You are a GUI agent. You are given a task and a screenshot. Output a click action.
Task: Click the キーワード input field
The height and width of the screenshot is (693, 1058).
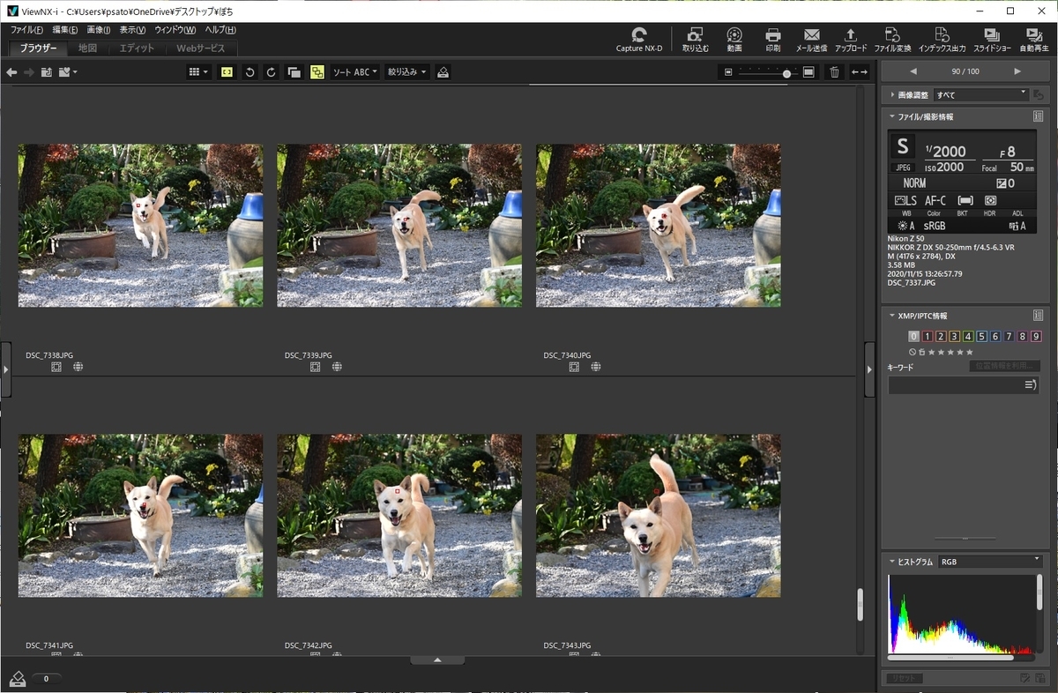point(963,385)
